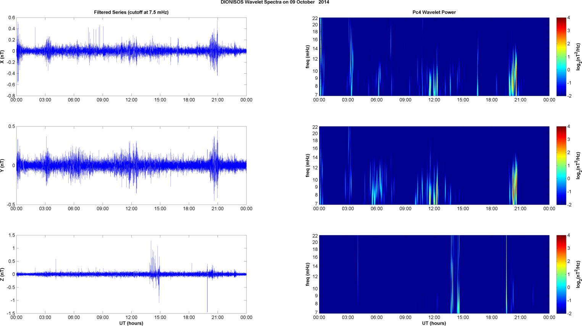Click the 21:00 burst in Y filtered series
This screenshot has height=326, width=582.
click(215, 165)
